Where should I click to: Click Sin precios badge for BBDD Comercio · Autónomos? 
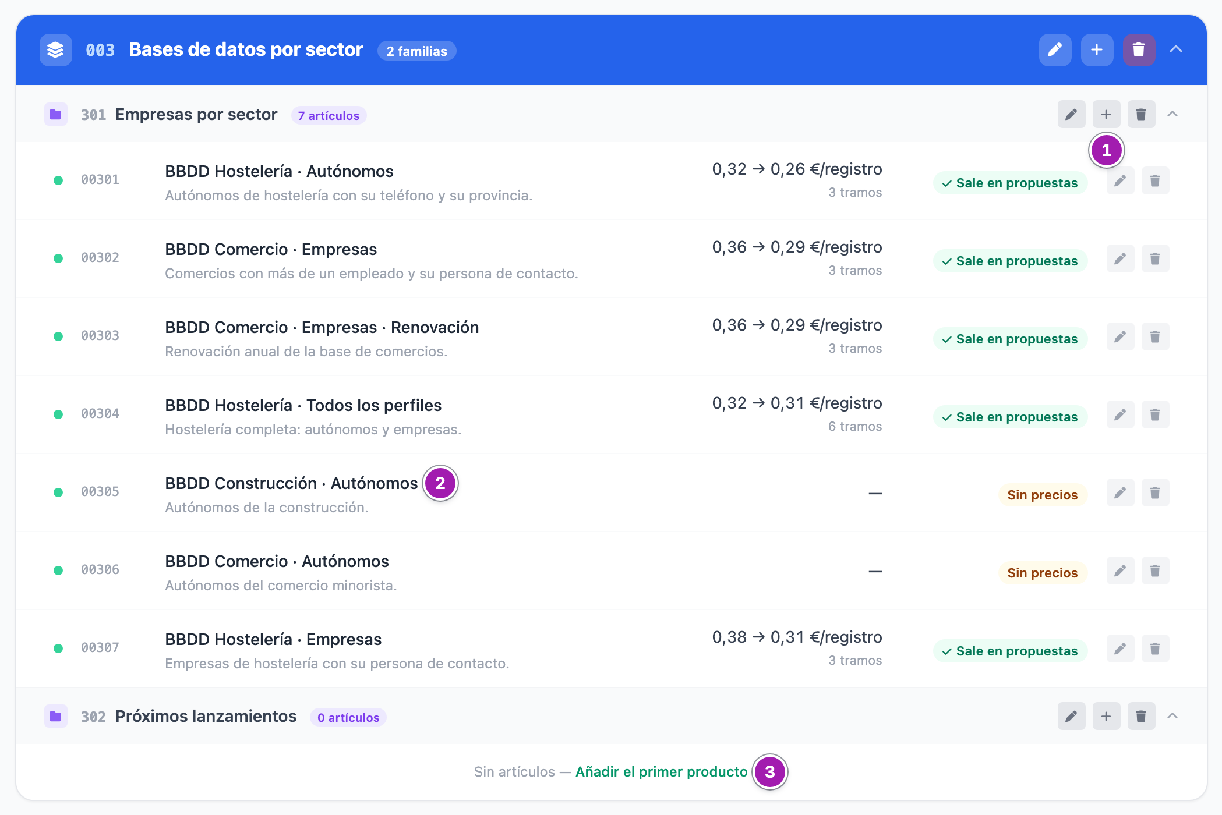(x=1043, y=573)
